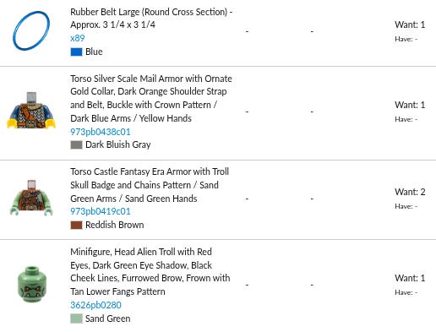Viewport: 436px width, 332px height.
Task: Click Want: 1 for the rubber belt
Action: coord(410,24)
